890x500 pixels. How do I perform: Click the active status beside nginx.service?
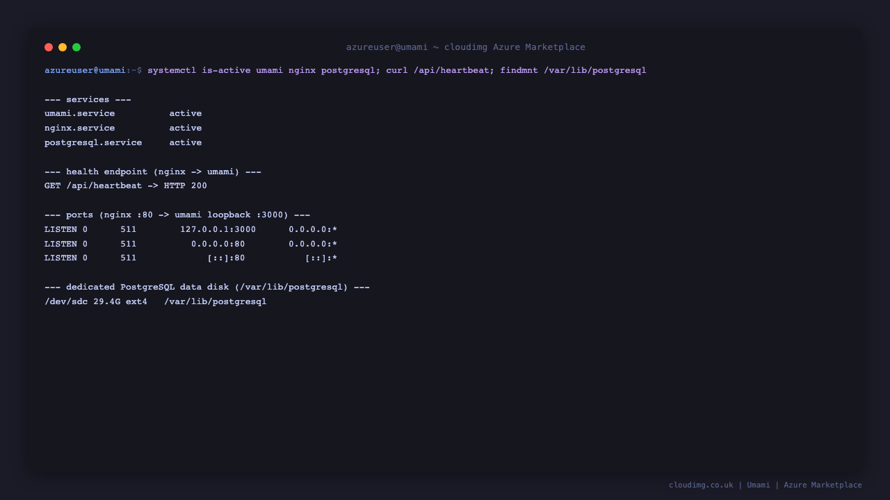coord(186,128)
